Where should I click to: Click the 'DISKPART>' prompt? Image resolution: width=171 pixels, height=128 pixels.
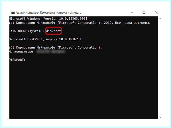coord(17,60)
